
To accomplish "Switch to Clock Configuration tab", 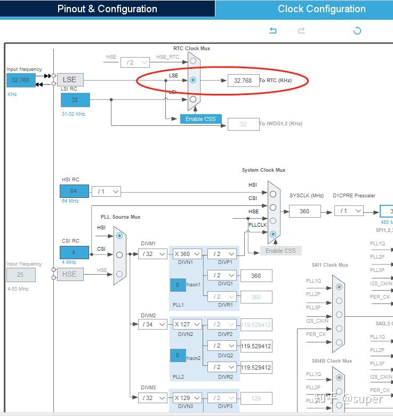I will pyautogui.click(x=322, y=9).
